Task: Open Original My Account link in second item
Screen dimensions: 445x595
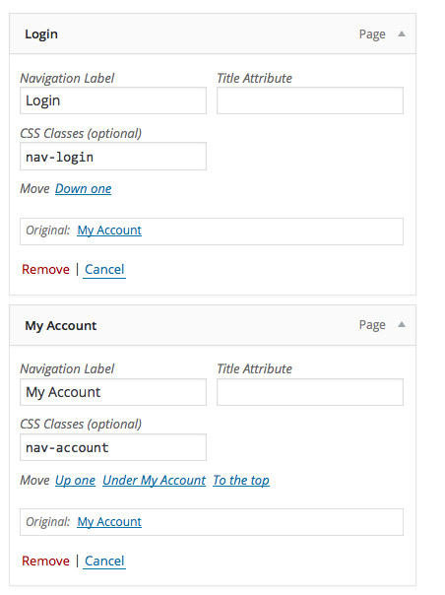Action: [x=109, y=522]
